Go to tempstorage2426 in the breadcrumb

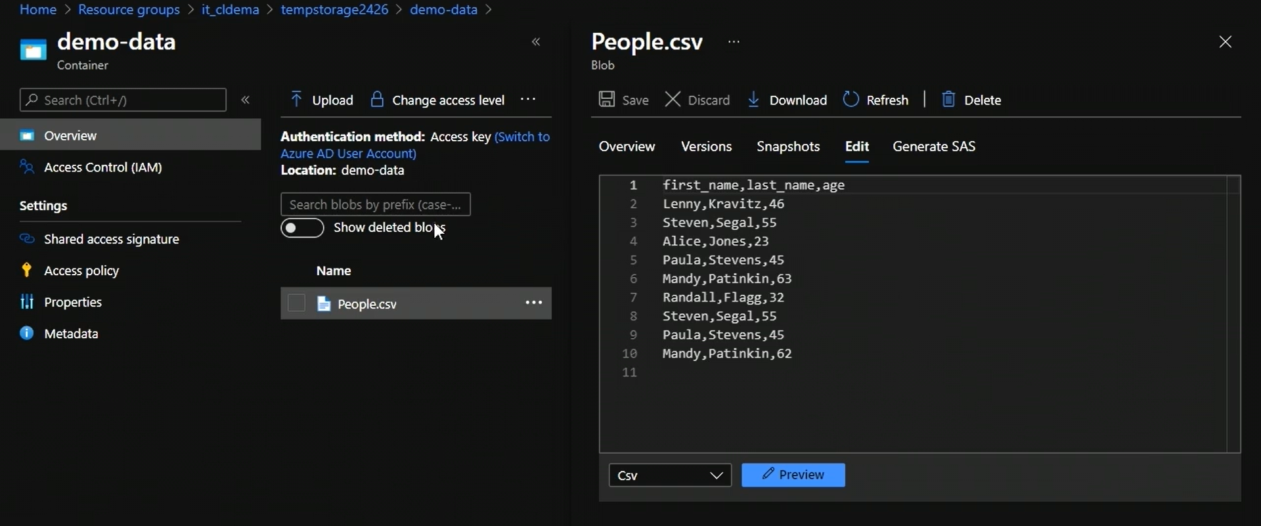(334, 10)
